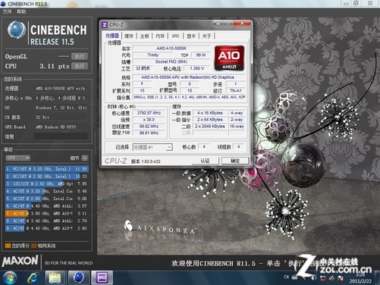The height and width of the screenshot is (285, 380).
Task: Toggle the 细节 details arrow button
Action: pos(85,158)
